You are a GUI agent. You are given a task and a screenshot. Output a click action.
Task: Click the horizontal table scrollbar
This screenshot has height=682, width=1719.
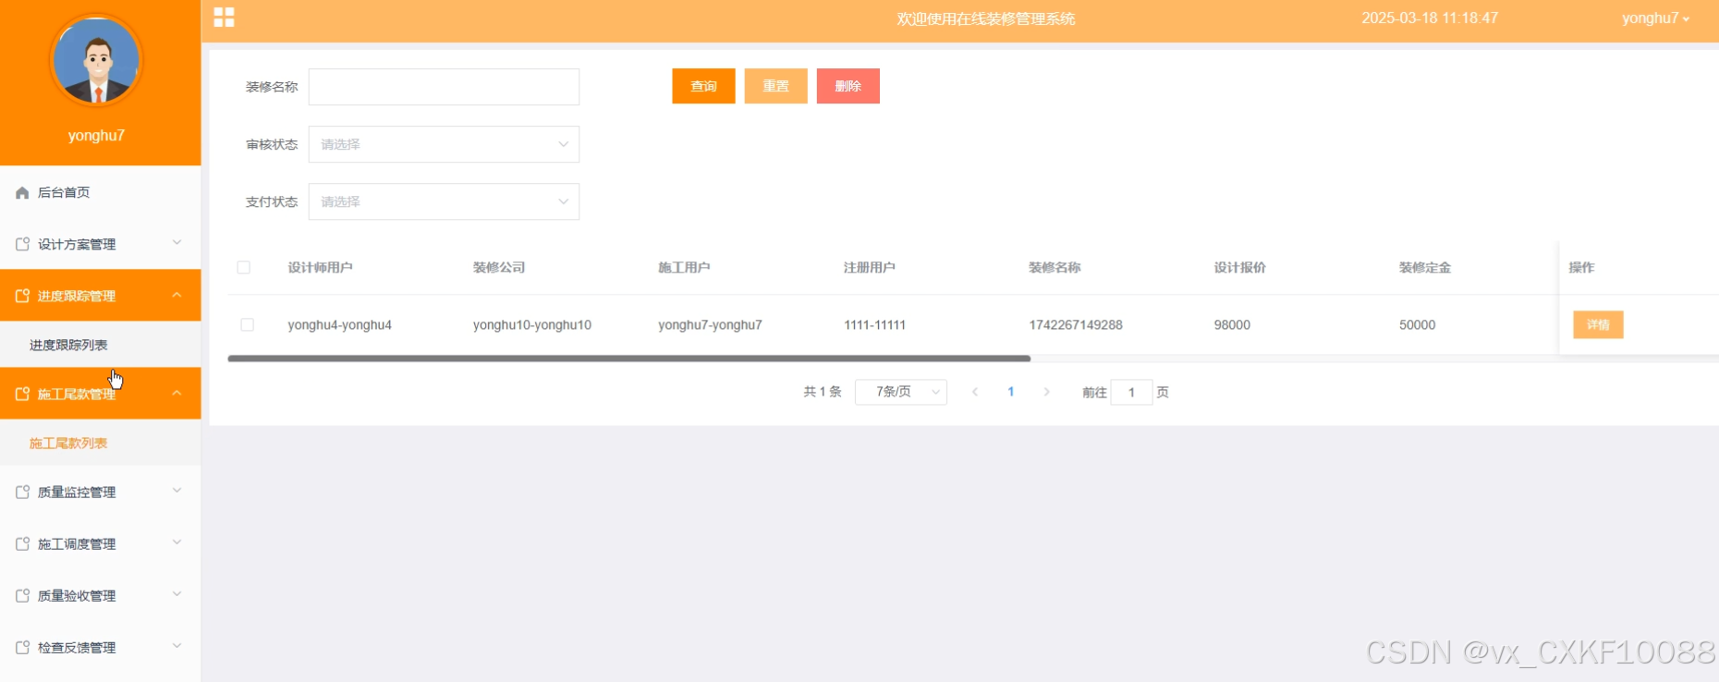[628, 359]
